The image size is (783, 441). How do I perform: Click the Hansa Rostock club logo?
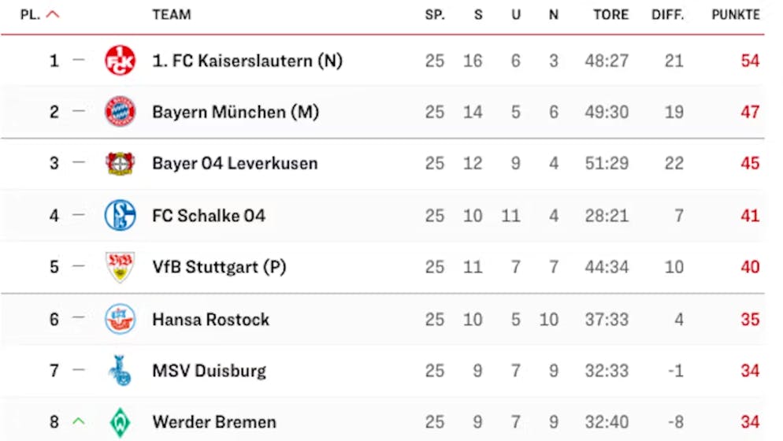click(121, 319)
